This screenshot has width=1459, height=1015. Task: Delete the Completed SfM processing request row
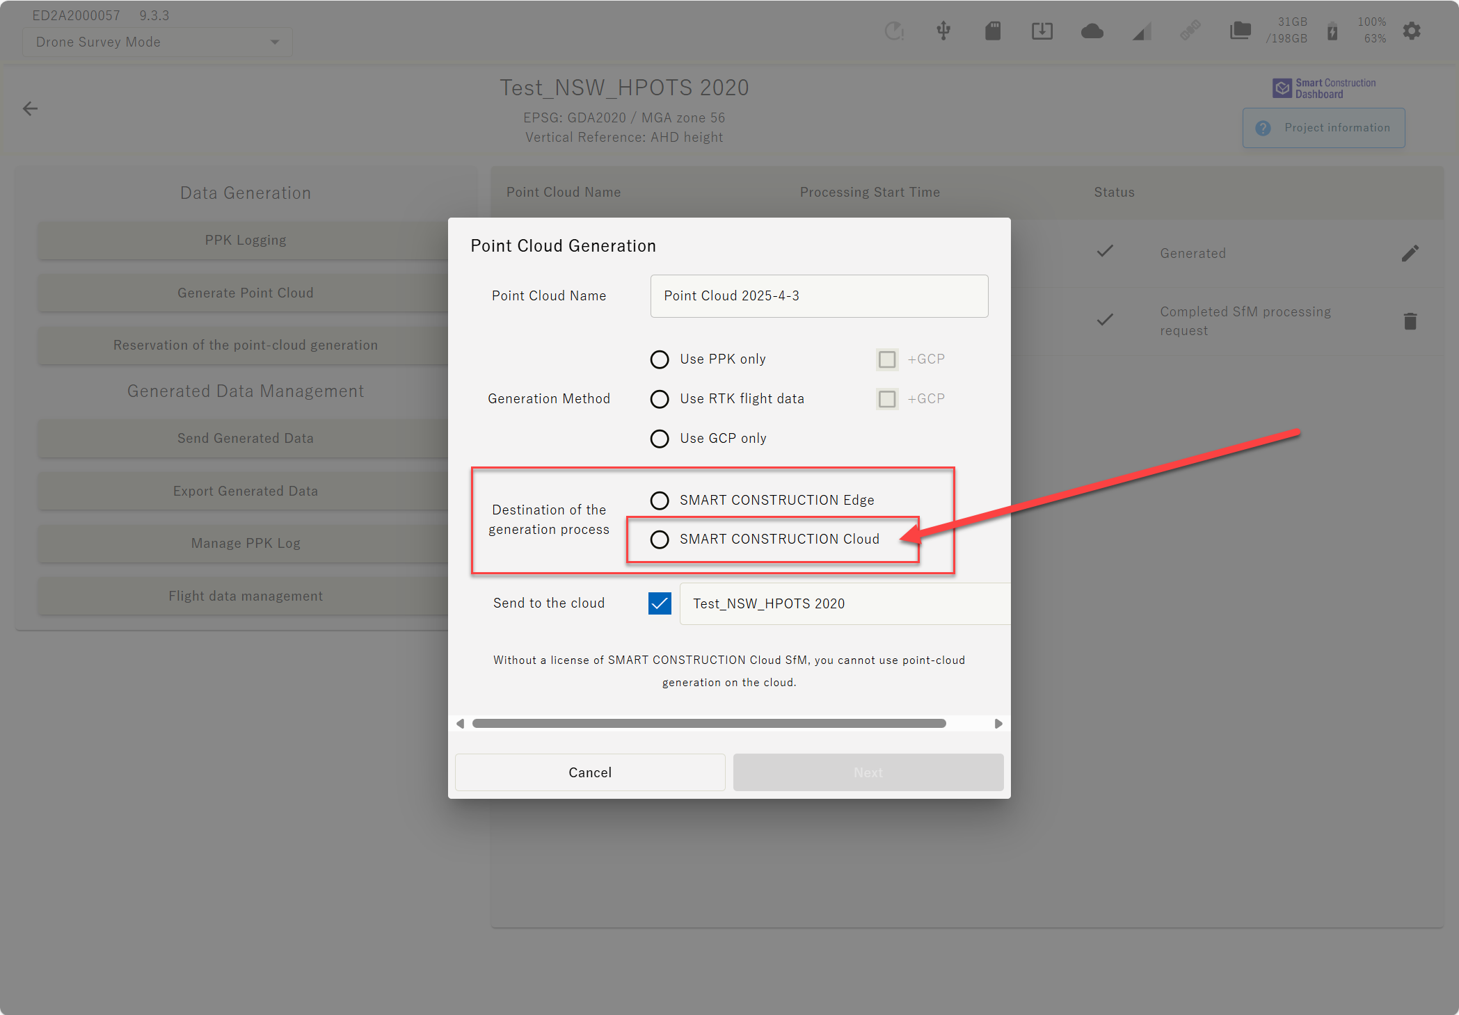point(1410,321)
